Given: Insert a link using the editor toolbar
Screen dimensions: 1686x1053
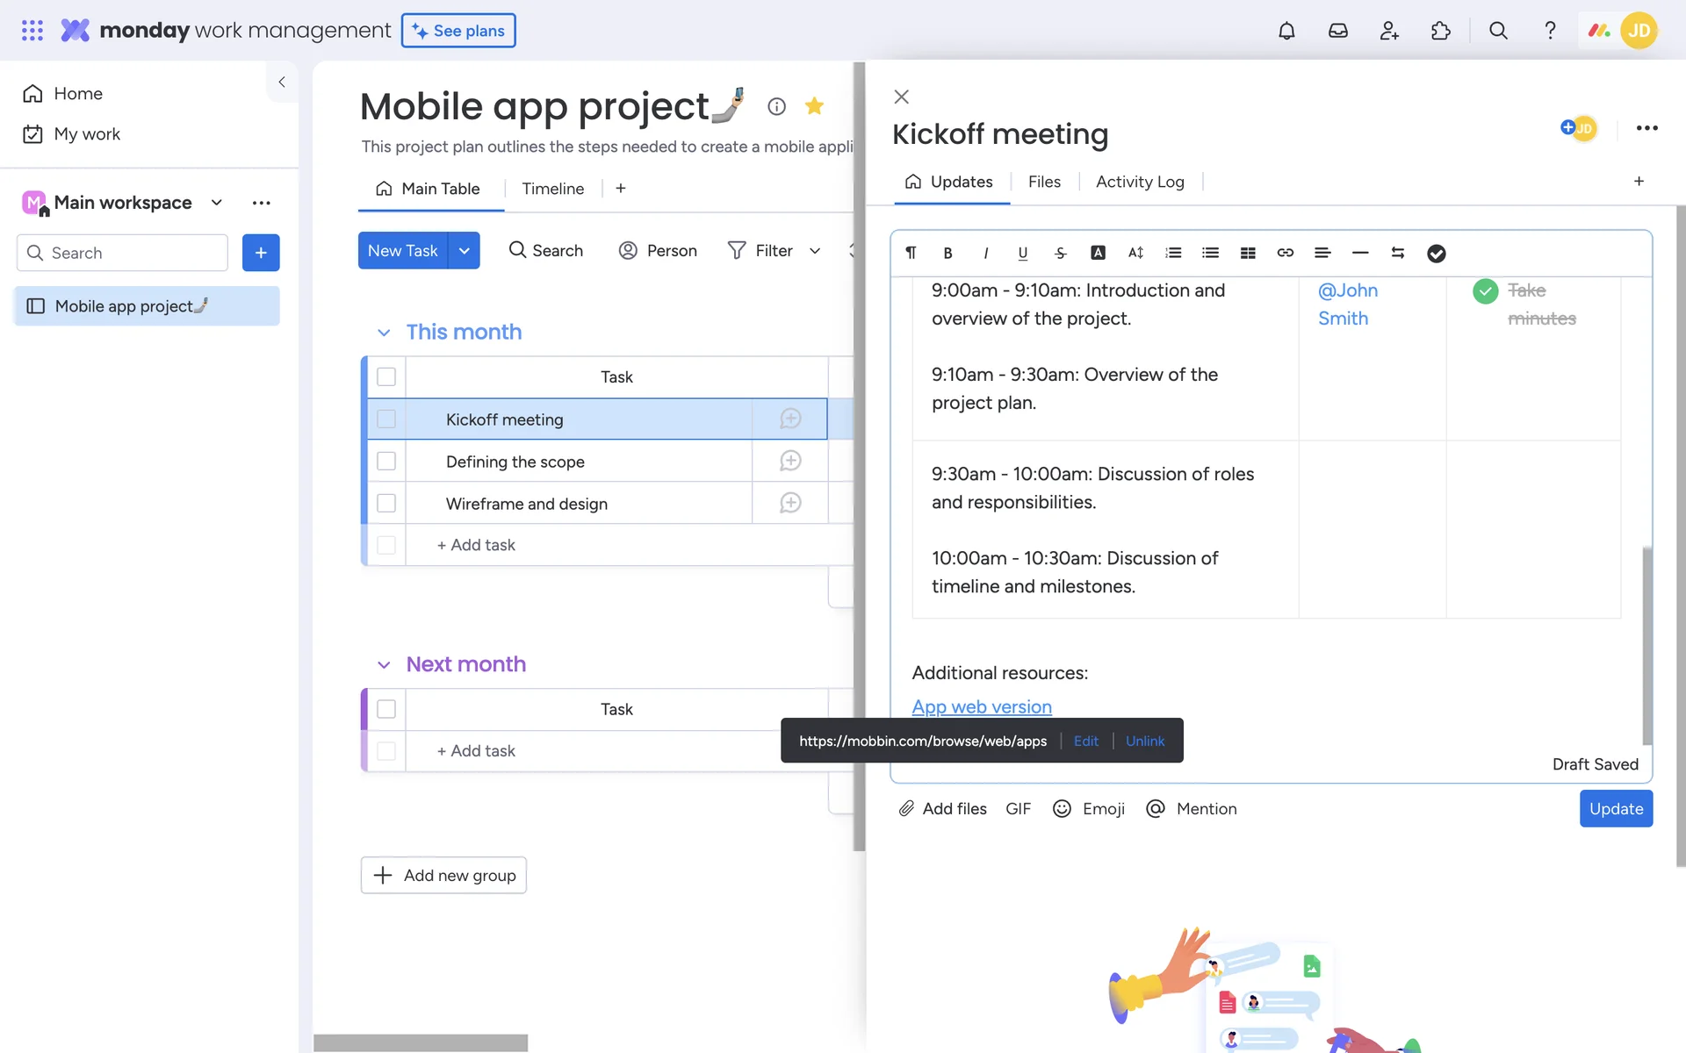Looking at the screenshot, I should [x=1285, y=253].
